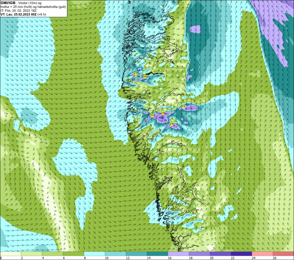This screenshot has width=294, height=260.
Task: Pick the 8–10 m/s pale cyan scale swatch
Action: (x=94, y=254)
